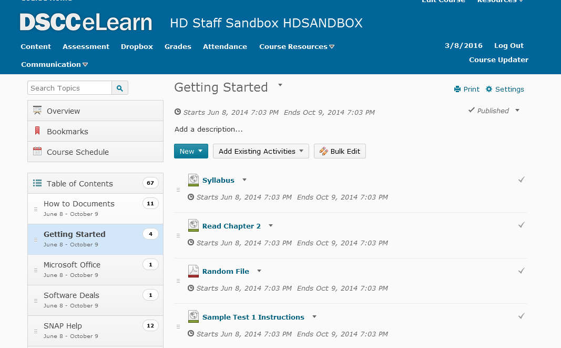Click the drag handle beside Syllabus
Viewport: 561px width, 348px height.
point(178,190)
